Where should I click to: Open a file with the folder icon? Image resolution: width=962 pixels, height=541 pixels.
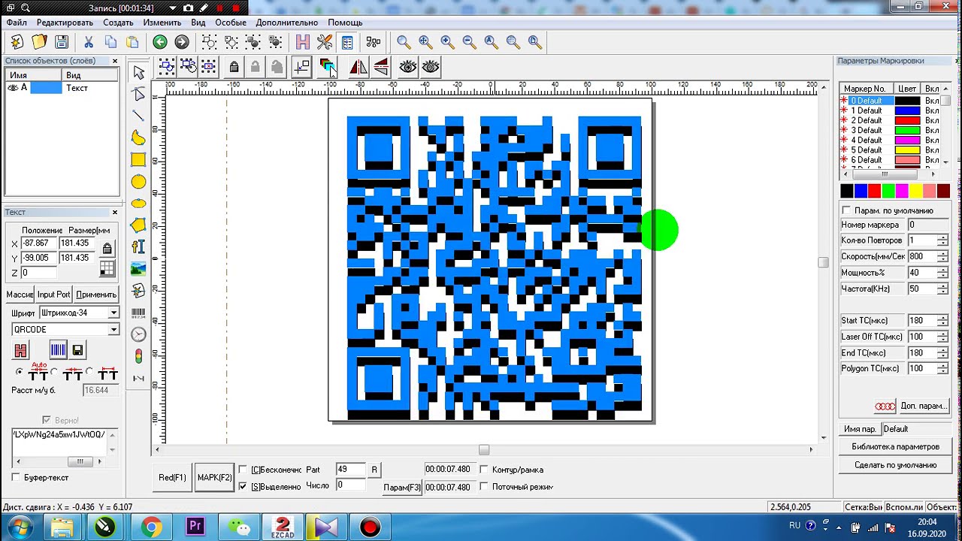(x=39, y=42)
